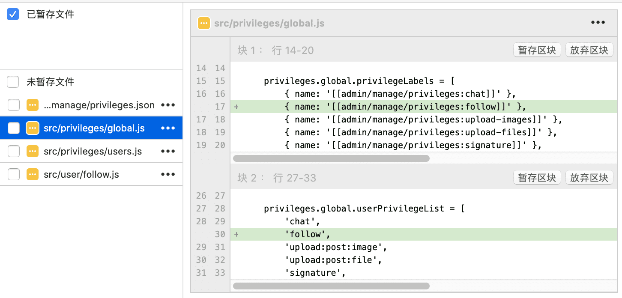Select src/user/follow.js in file list

(x=81, y=174)
